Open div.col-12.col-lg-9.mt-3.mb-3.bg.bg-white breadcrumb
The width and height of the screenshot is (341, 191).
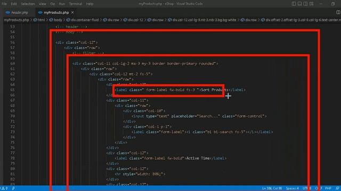coord(202,20)
